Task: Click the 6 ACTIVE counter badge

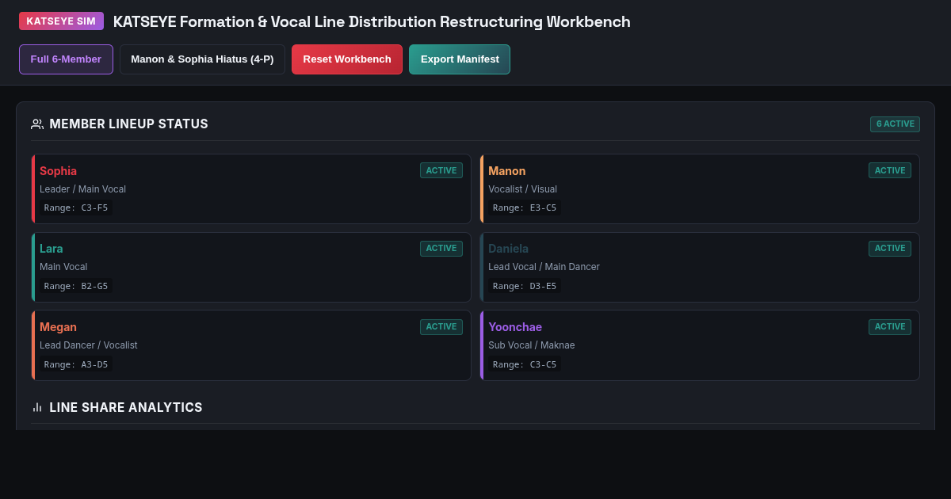Action: point(895,124)
